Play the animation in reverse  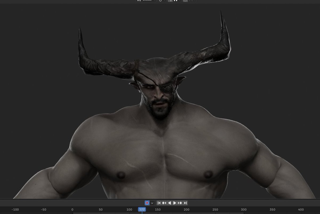coord(169,203)
